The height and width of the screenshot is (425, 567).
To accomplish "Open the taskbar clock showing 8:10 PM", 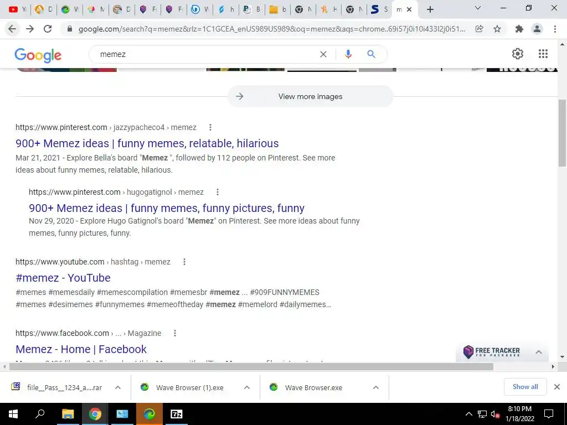I will (519, 414).
